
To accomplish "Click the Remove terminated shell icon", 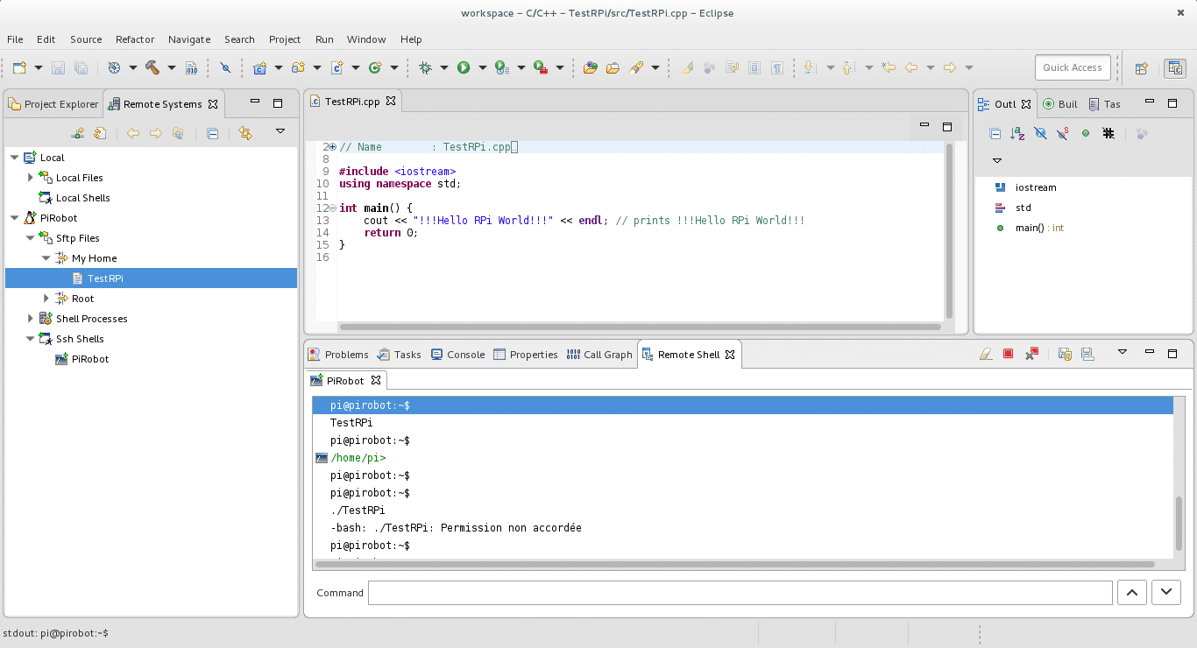I will pyautogui.click(x=1031, y=354).
